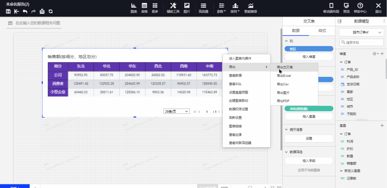Viewport: 387px width, 188px height.
Task: Click the save report icon
Action: pos(8,11)
